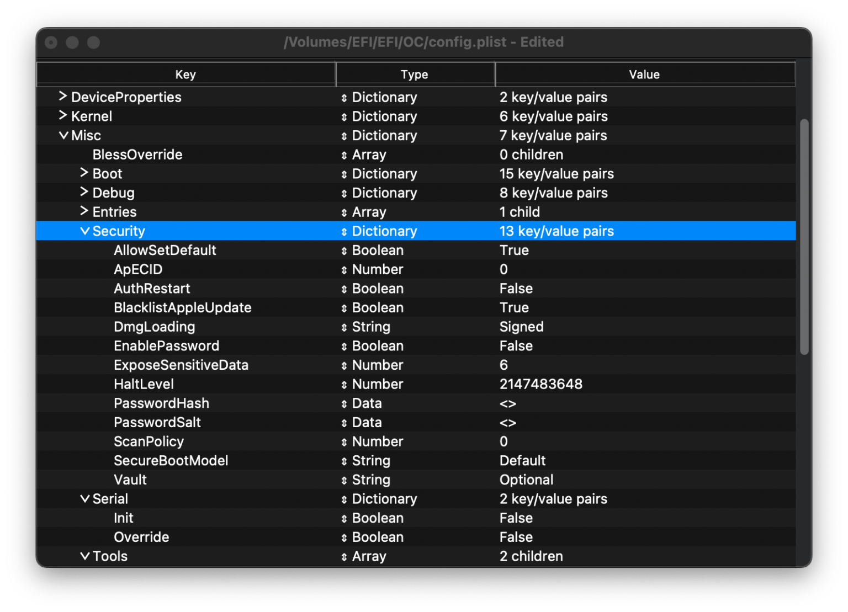Image resolution: width=848 pixels, height=612 pixels.
Task: Click the vertical scrollbar thumb
Action: click(x=804, y=237)
